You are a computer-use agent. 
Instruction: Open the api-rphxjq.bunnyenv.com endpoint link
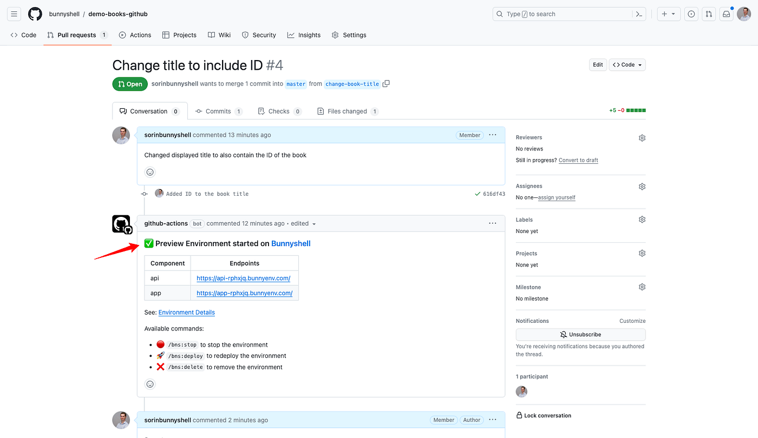tap(244, 278)
